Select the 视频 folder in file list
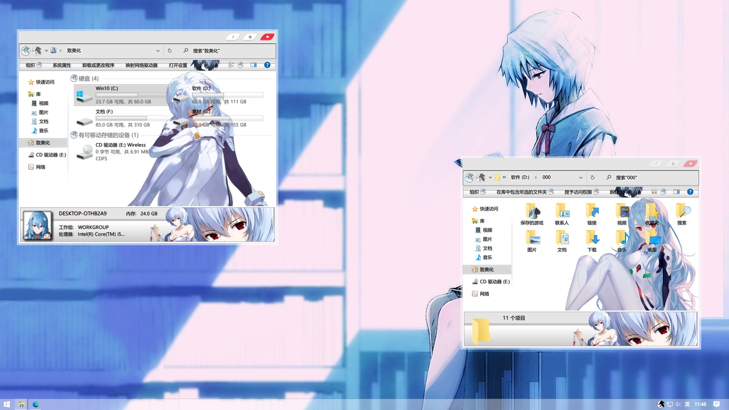This screenshot has width=729, height=410. [x=622, y=214]
